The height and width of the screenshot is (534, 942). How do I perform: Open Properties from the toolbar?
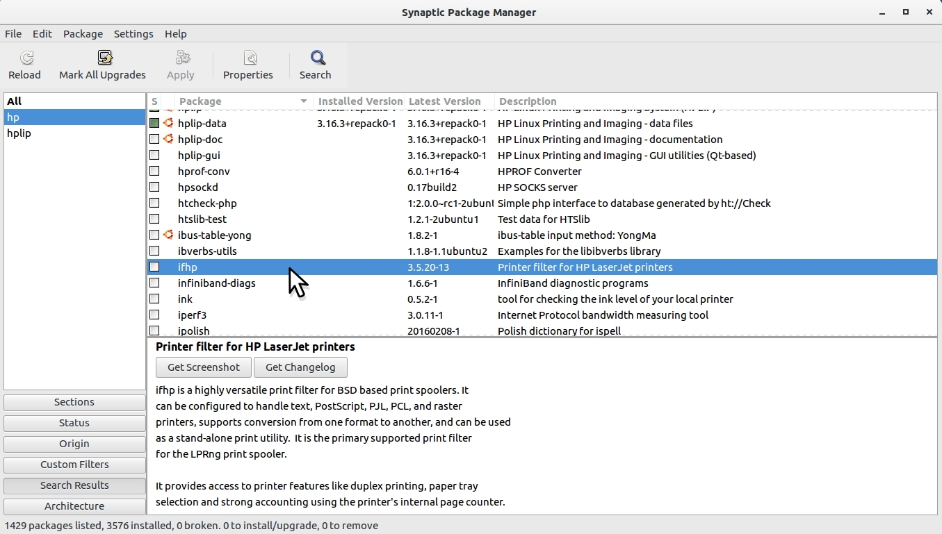tap(250, 58)
